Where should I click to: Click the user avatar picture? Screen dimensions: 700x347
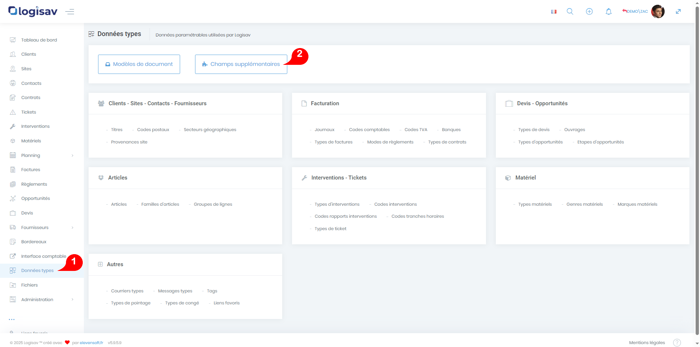[x=658, y=12]
